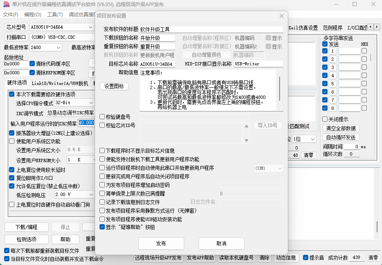382x265 pixels.
Task: Switch to the 范例程序 tab
Action: (332, 28)
